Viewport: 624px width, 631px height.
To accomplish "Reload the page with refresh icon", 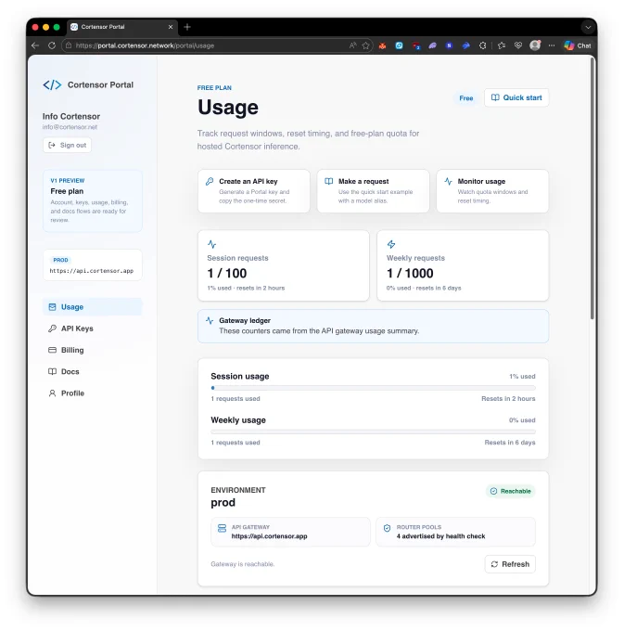I will tap(52, 45).
